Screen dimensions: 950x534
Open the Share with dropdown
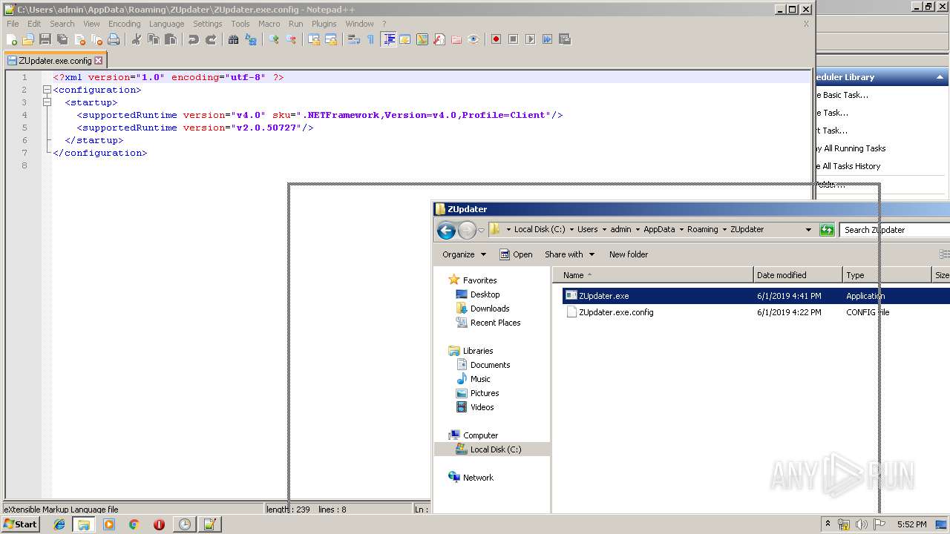pyautogui.click(x=569, y=254)
